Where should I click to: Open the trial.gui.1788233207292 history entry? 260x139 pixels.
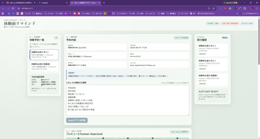tap(212, 65)
